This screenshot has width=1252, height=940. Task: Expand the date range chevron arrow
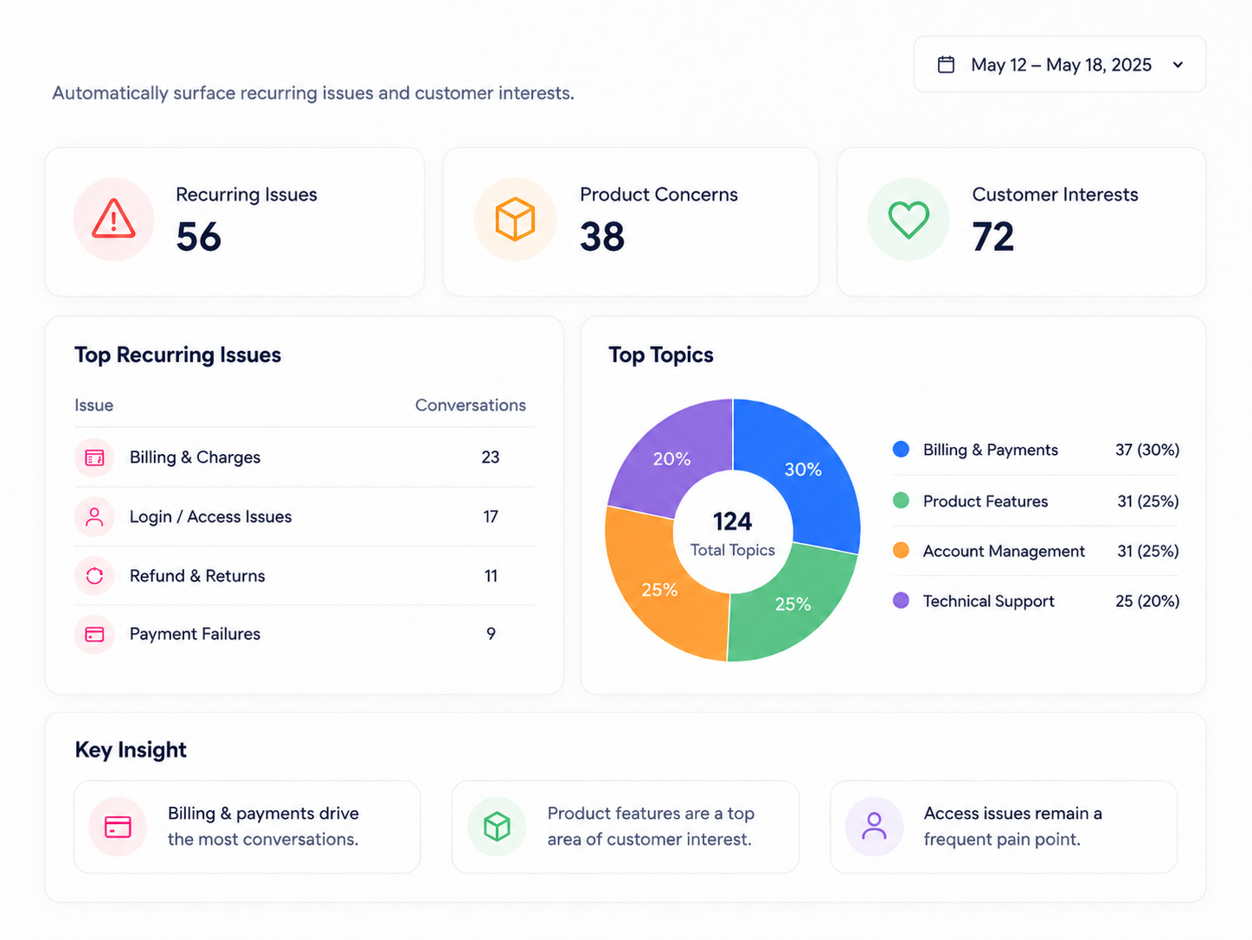1178,65
